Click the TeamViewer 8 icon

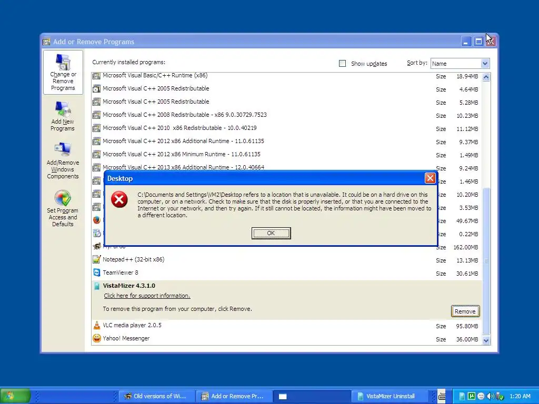pyautogui.click(x=97, y=273)
